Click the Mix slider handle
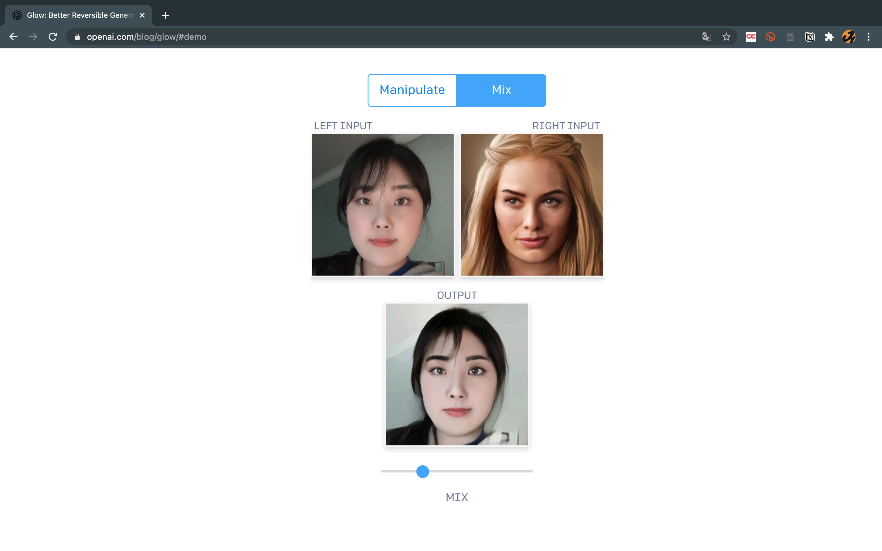The image size is (882, 551). pyautogui.click(x=422, y=471)
